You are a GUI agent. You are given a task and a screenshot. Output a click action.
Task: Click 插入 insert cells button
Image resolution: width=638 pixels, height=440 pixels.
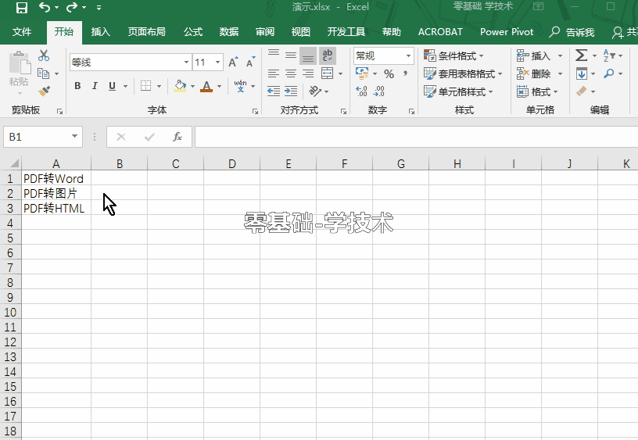536,55
